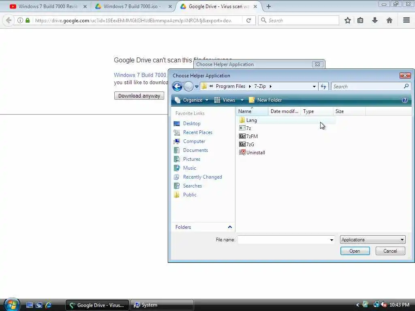Go to Firefox home icon

coord(389,20)
